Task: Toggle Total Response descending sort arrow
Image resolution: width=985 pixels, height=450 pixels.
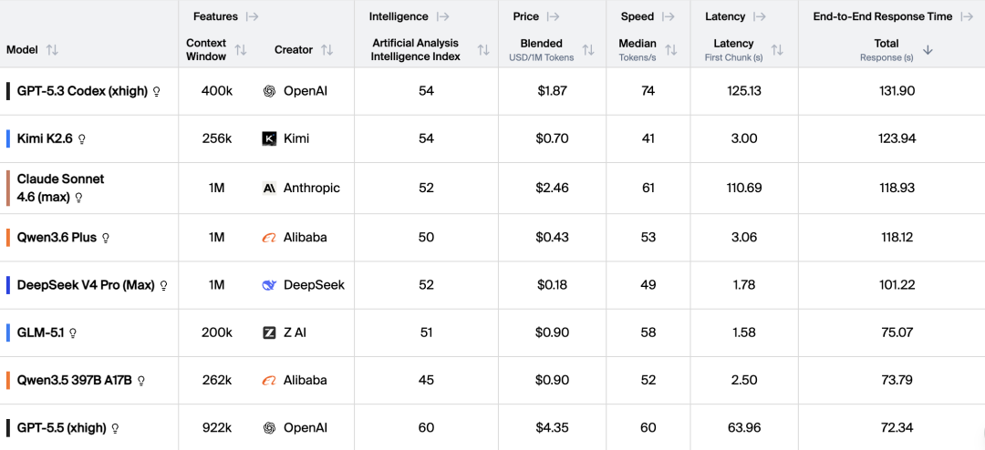Action: point(928,50)
